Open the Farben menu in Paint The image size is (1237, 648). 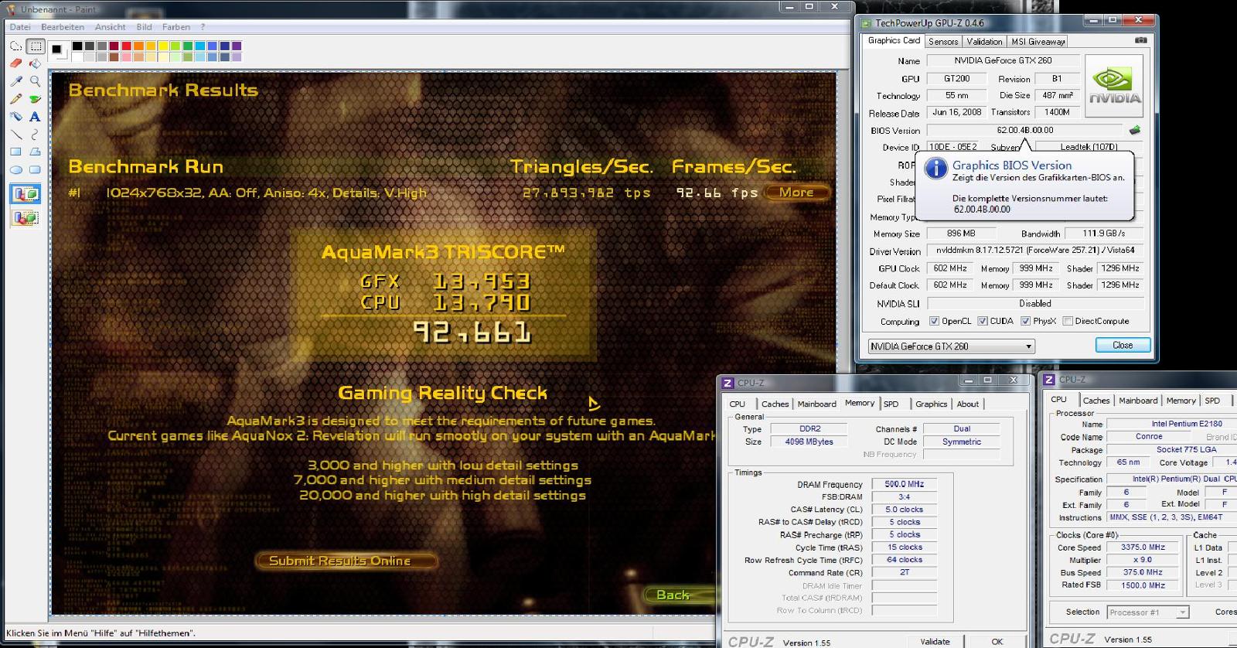point(176,27)
